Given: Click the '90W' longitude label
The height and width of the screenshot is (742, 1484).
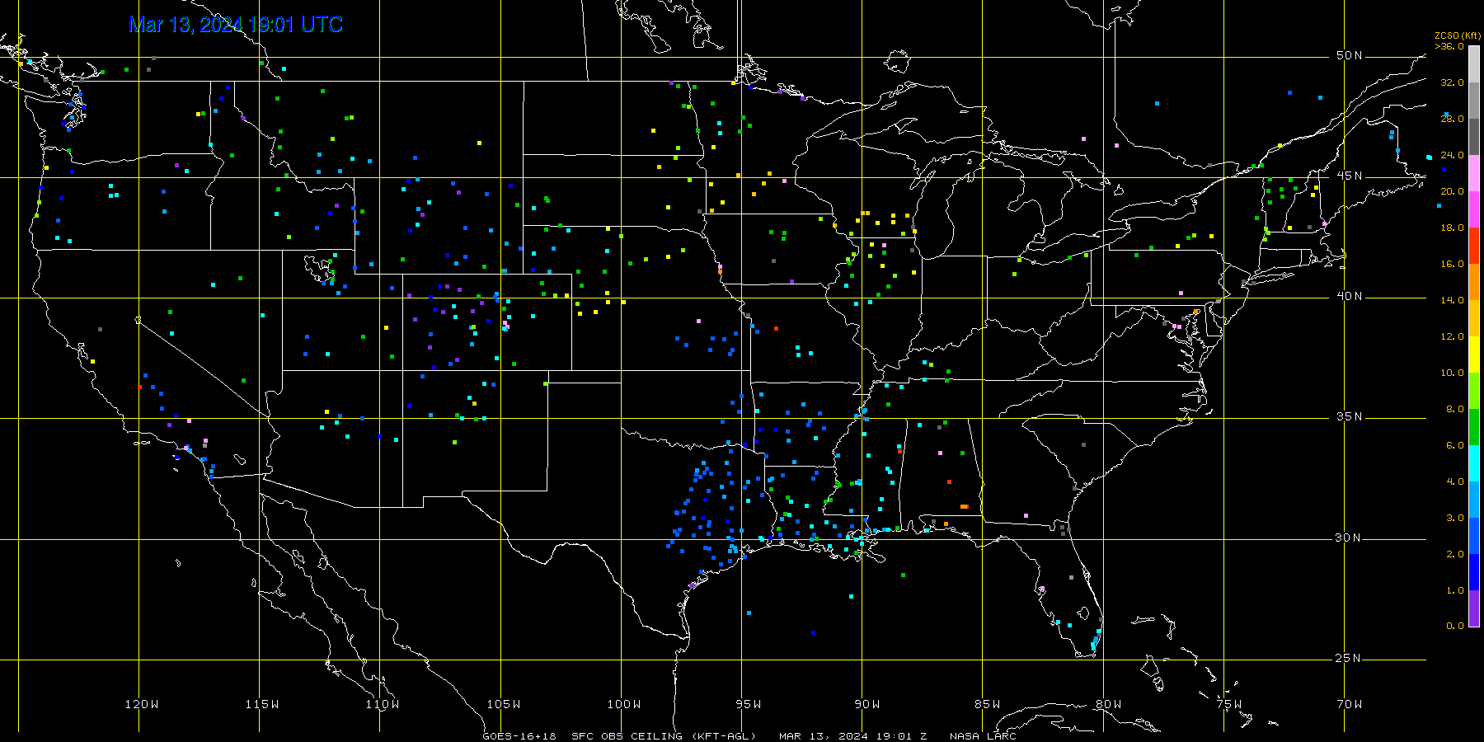Looking at the screenshot, I should tap(867, 704).
